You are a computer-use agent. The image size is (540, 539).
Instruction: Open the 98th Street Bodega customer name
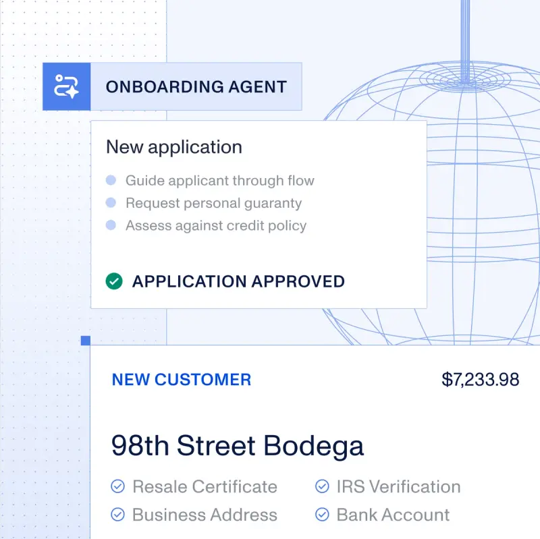(238, 446)
